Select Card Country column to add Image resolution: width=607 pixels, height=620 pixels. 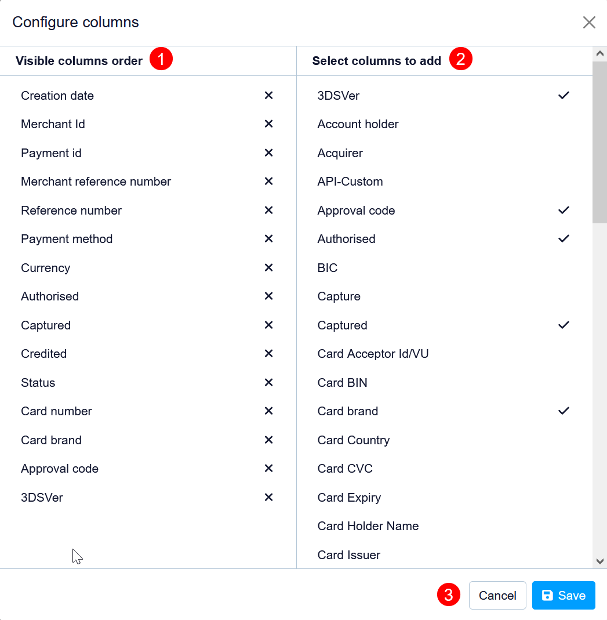click(353, 440)
